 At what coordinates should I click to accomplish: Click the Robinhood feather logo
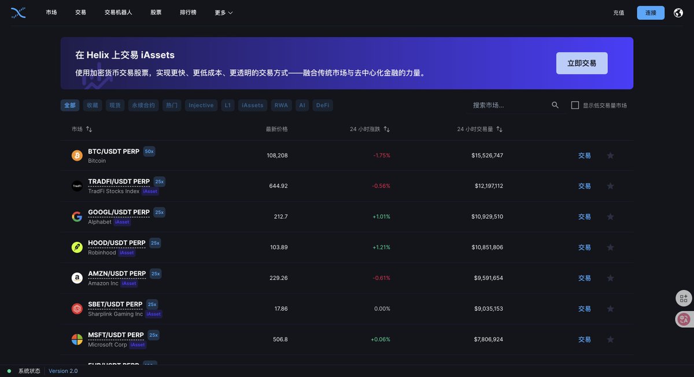pos(77,247)
